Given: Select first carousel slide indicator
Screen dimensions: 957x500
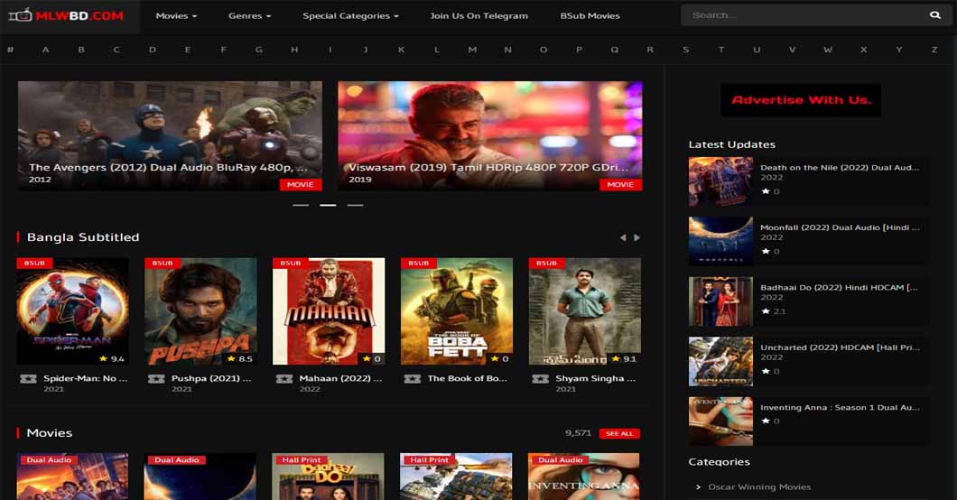Looking at the screenshot, I should (301, 206).
